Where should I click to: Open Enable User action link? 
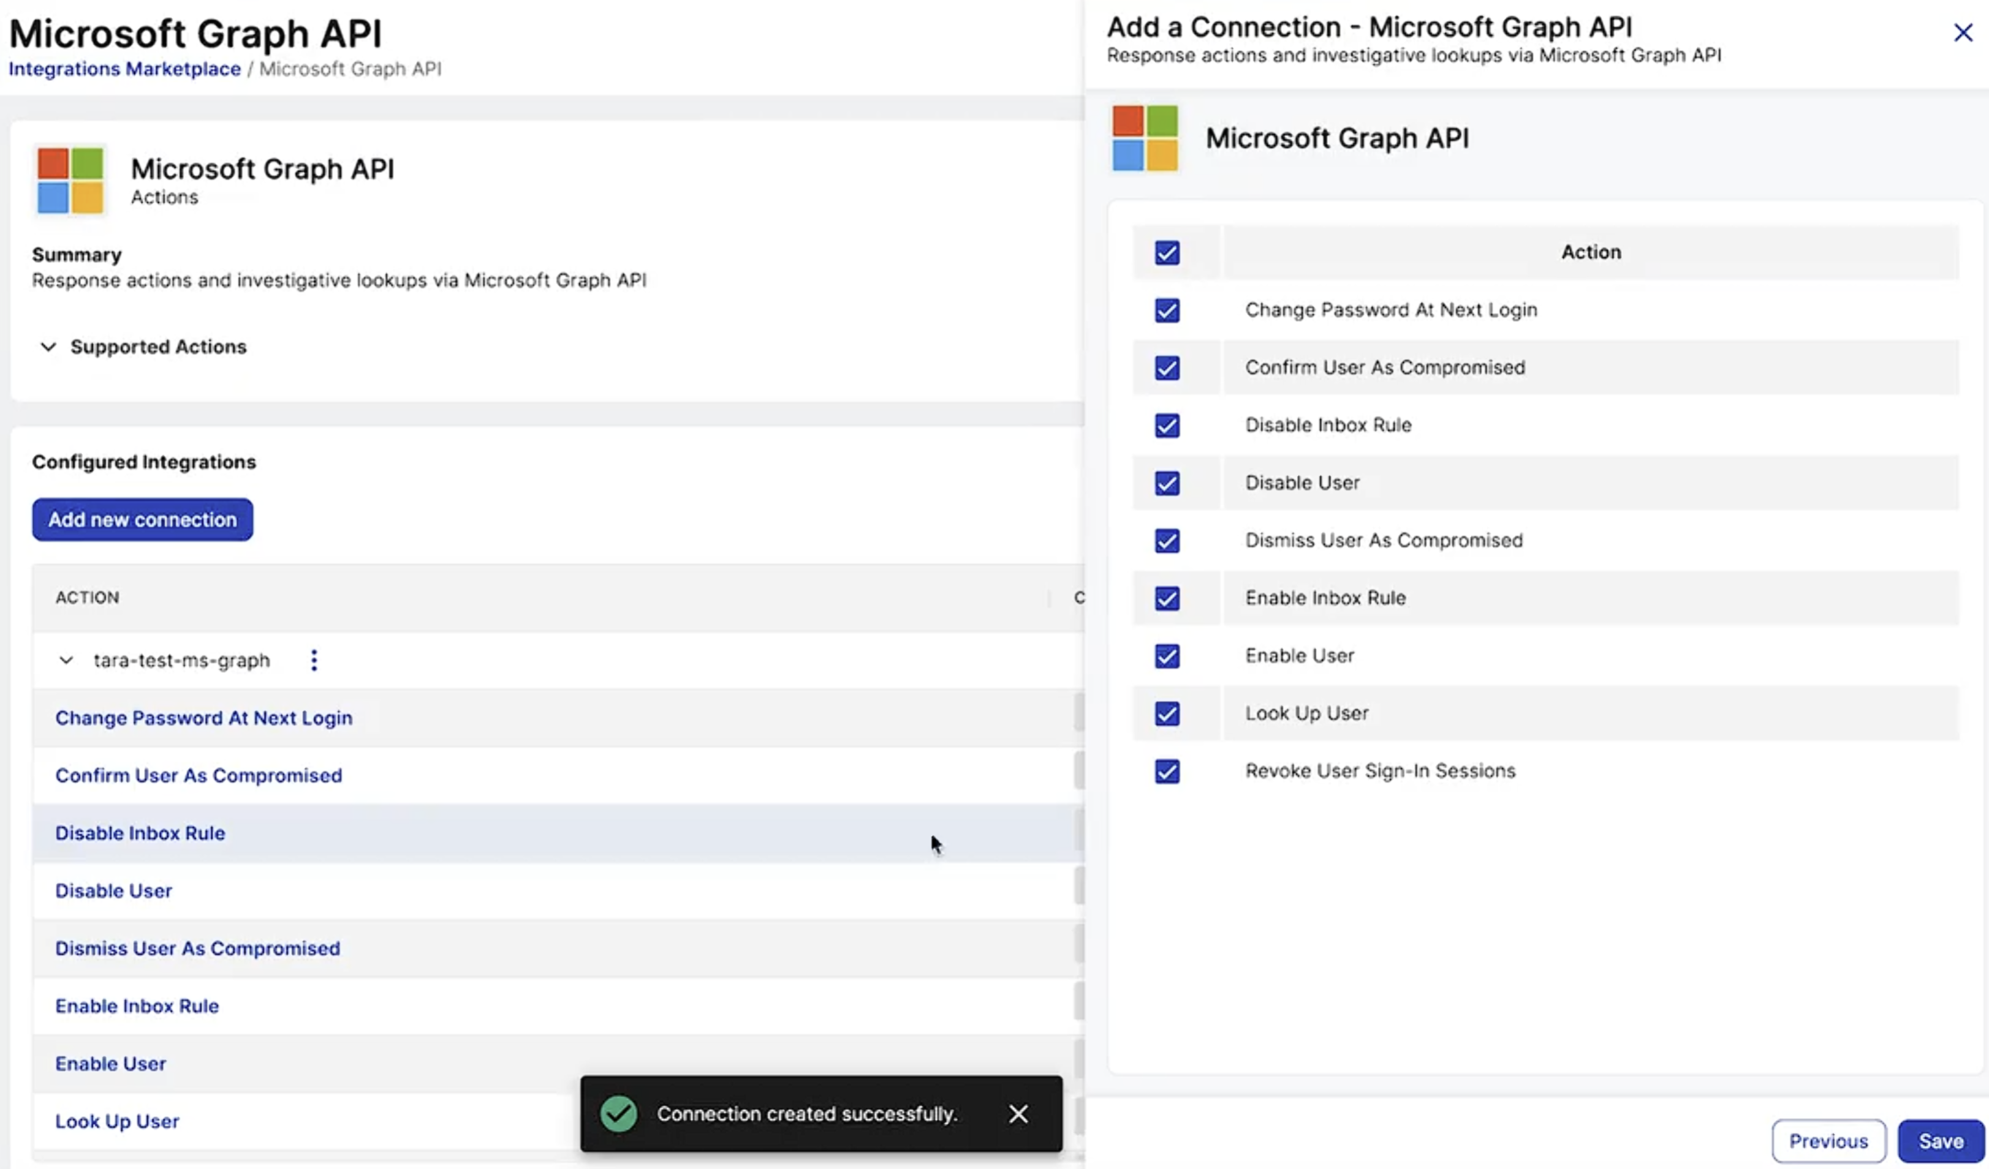pos(110,1063)
